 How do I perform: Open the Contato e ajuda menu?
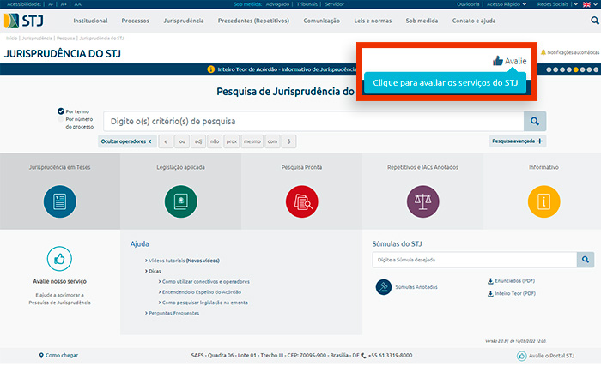click(x=474, y=21)
